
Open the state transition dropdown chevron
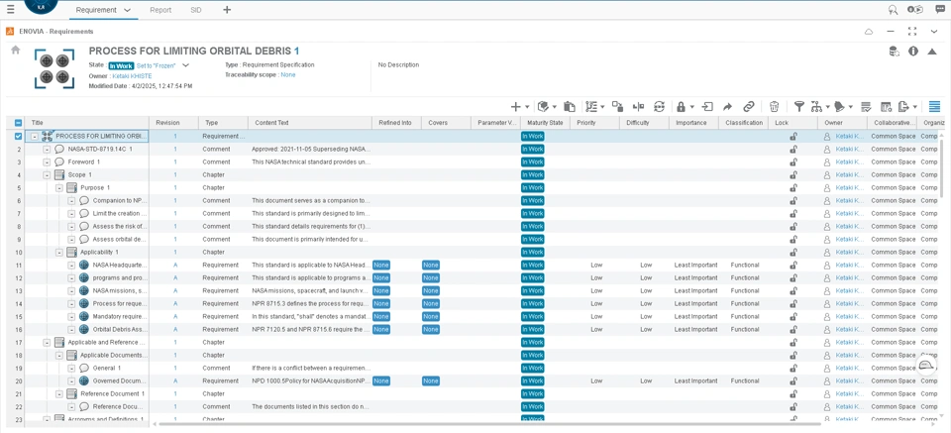185,64
